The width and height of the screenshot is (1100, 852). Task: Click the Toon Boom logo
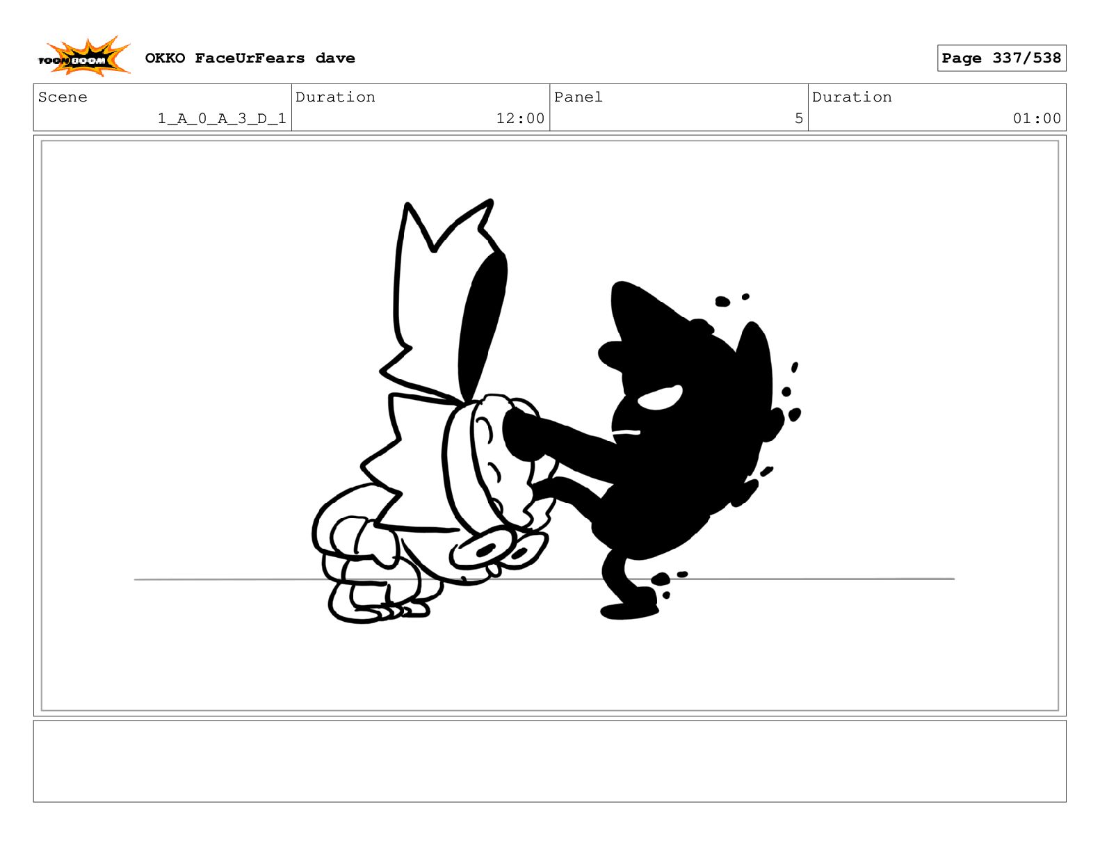84,57
